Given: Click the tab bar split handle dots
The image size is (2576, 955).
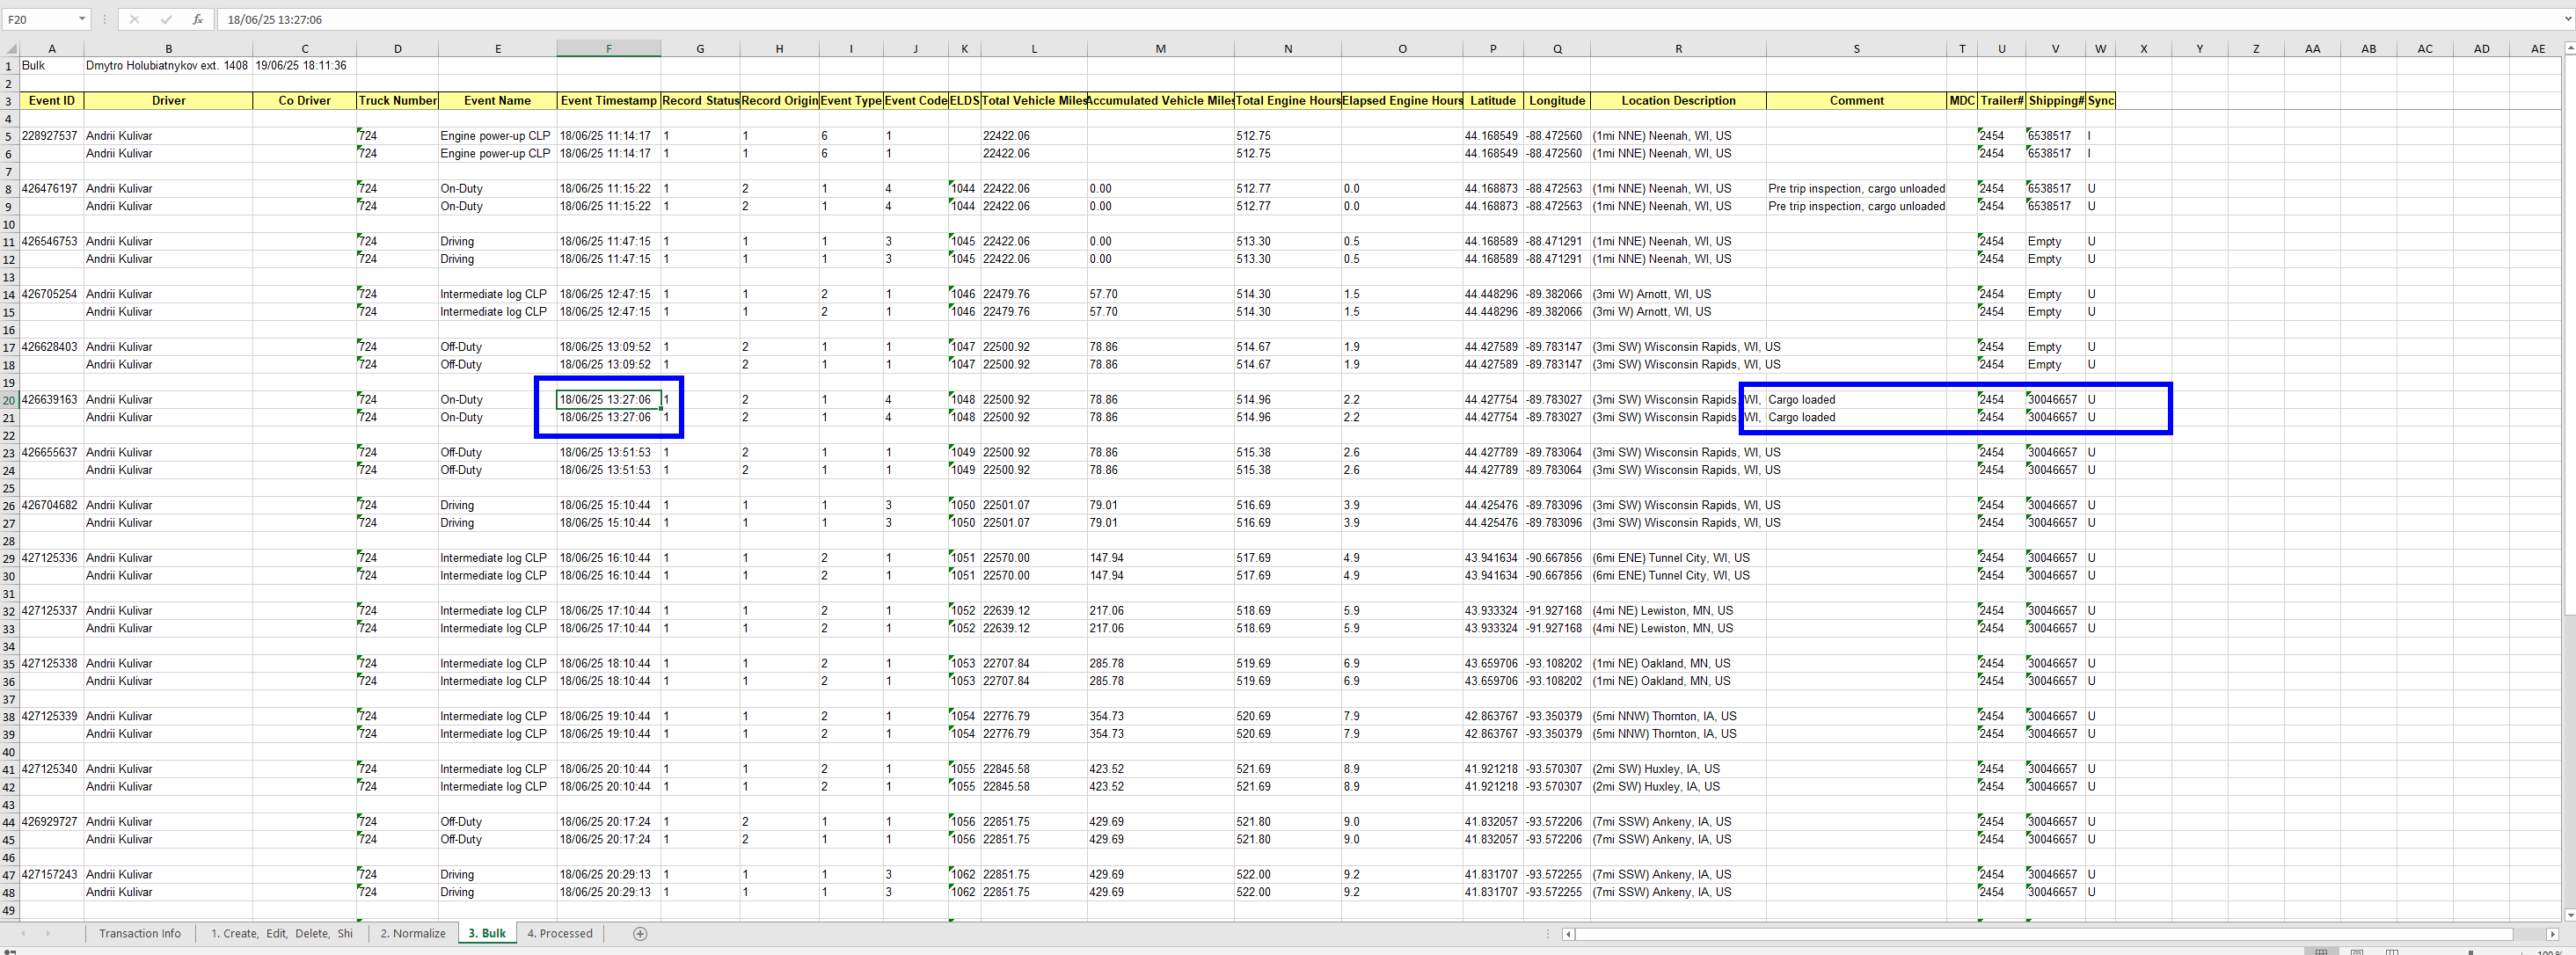Looking at the screenshot, I should click(x=1547, y=934).
